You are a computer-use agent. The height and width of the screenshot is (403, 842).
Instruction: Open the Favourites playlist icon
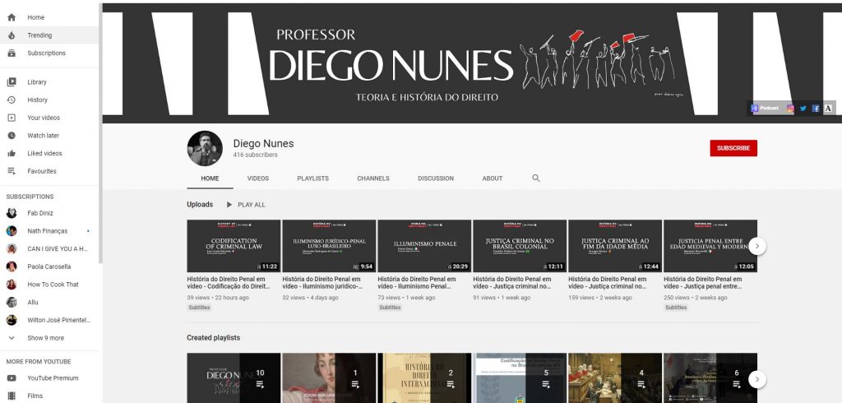[12, 171]
